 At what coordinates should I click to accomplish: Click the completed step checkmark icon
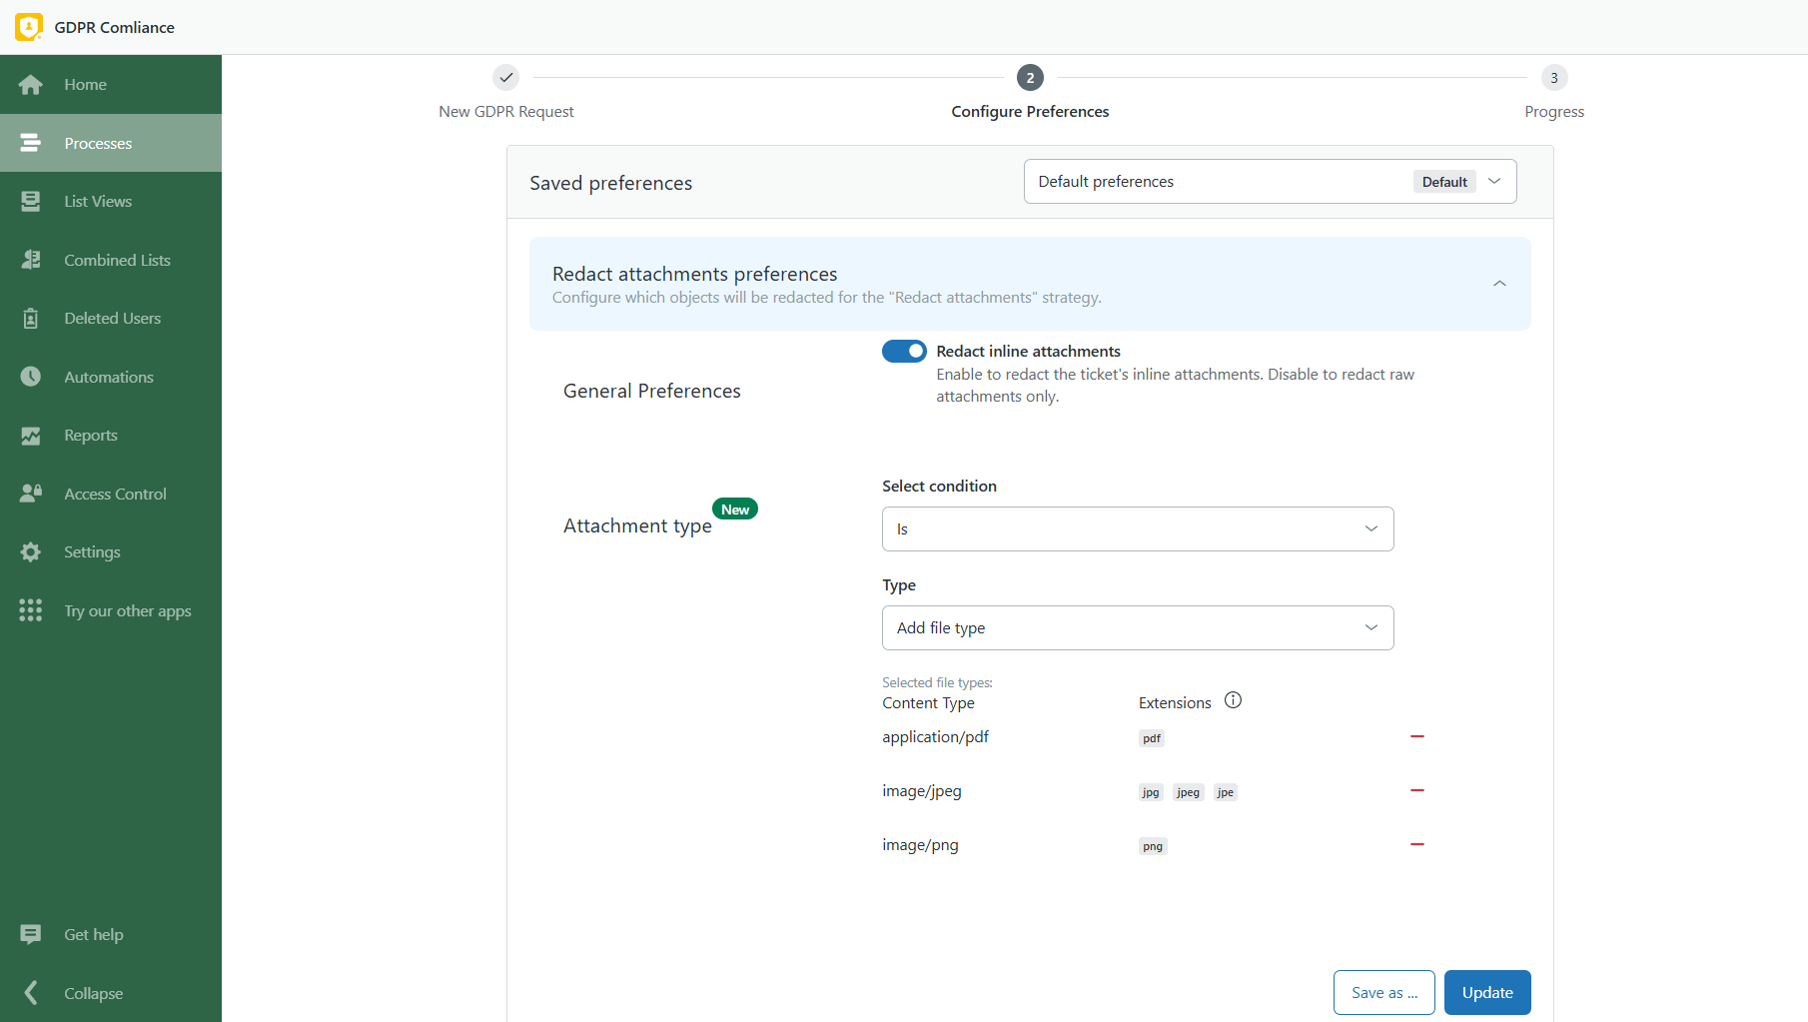pyautogui.click(x=506, y=77)
